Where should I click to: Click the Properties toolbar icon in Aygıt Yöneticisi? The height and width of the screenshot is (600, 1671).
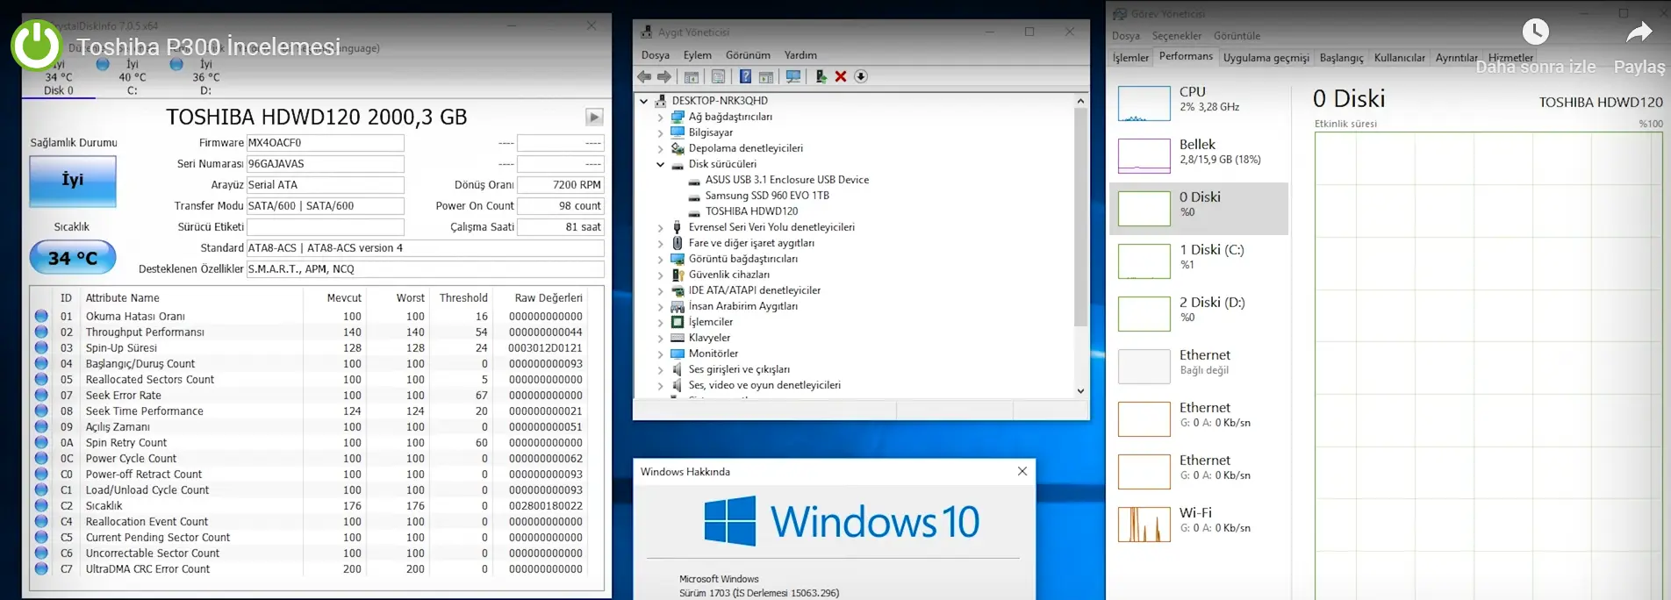(718, 76)
